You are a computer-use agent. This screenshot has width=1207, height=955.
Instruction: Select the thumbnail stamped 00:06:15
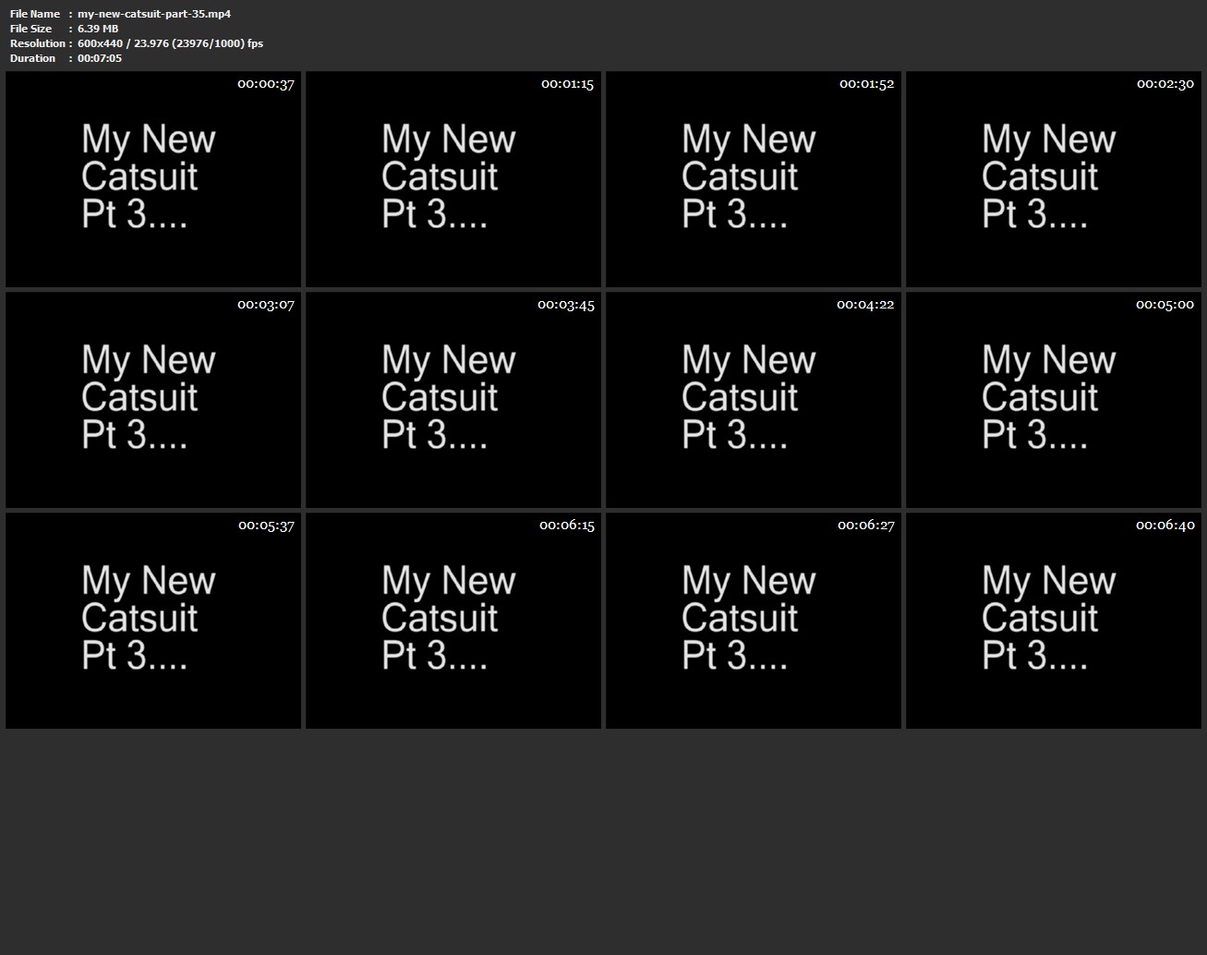pyautogui.click(x=453, y=621)
